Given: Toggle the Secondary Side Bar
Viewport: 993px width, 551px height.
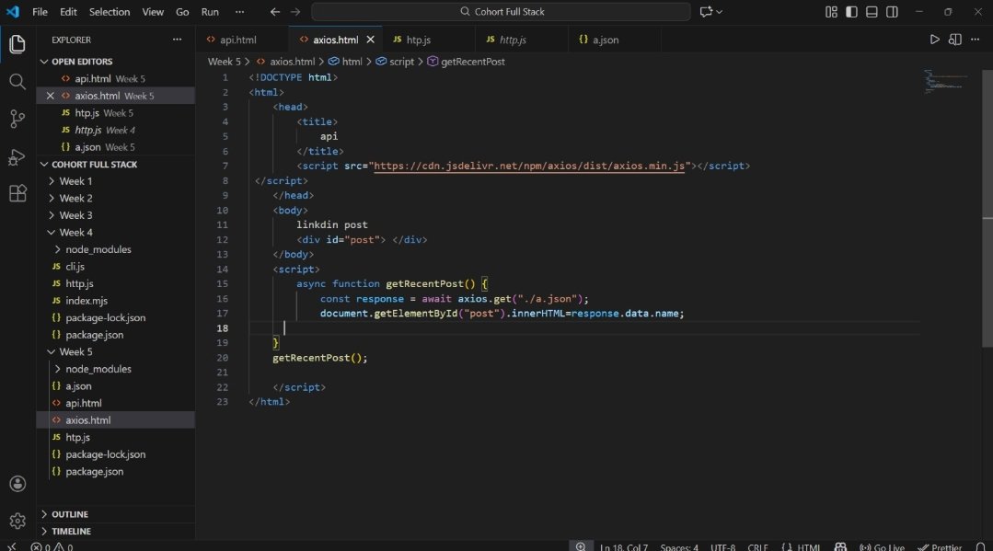Looking at the screenshot, I should (893, 11).
